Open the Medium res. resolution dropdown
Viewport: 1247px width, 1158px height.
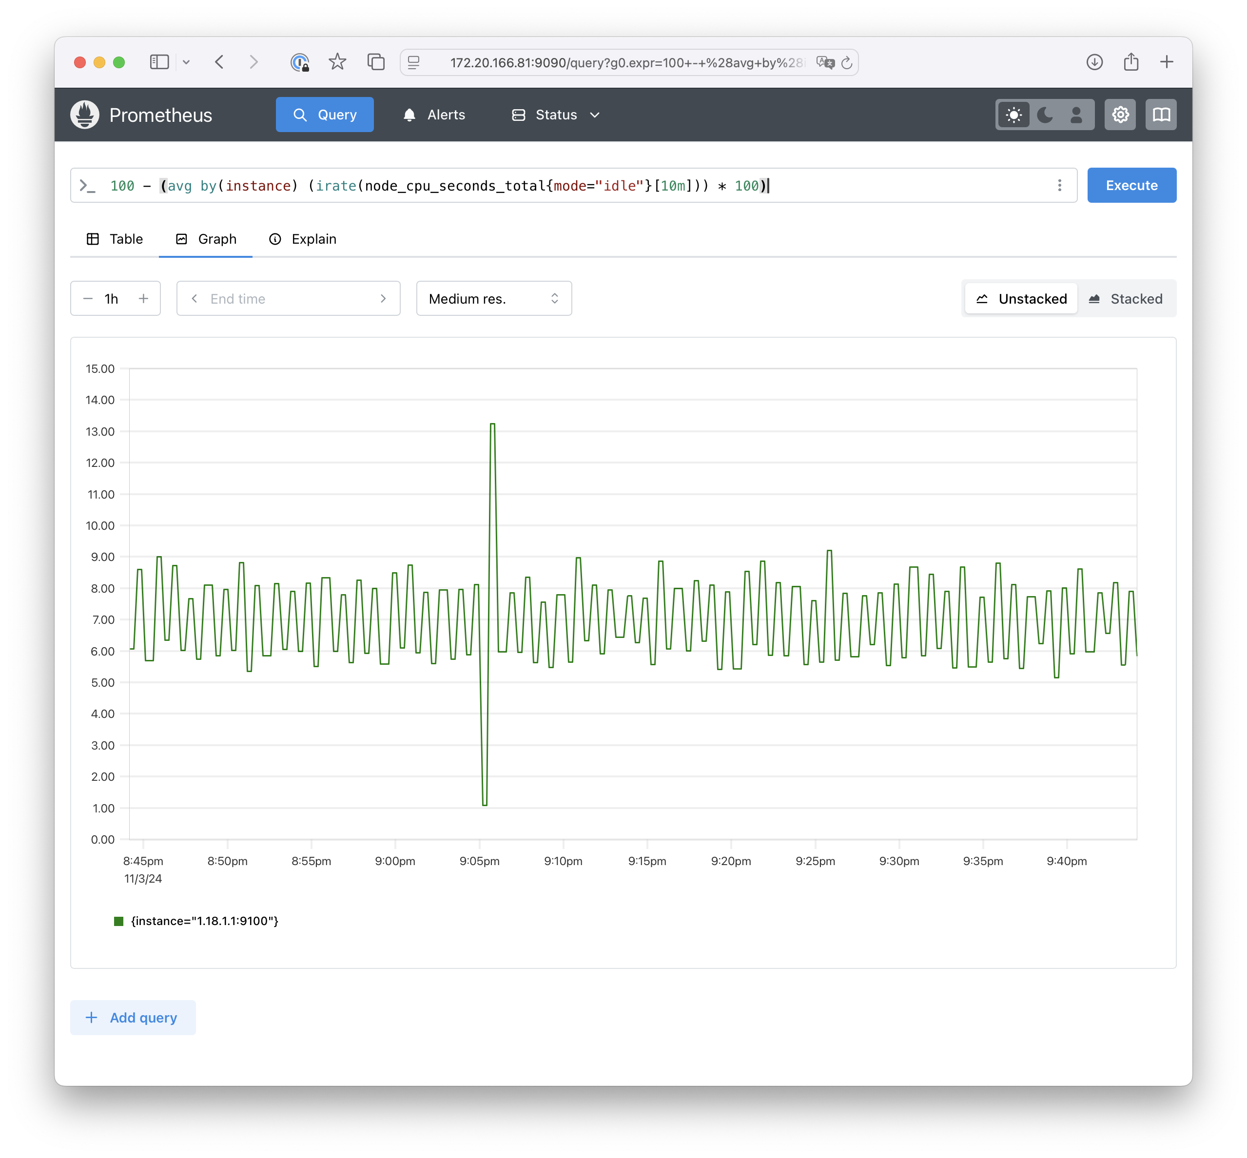click(494, 299)
